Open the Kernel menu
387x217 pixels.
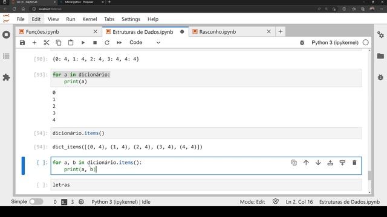pos(89,19)
